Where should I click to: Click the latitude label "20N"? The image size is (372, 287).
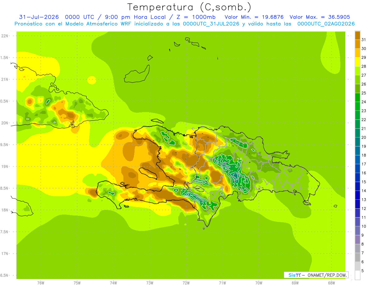point(4,123)
